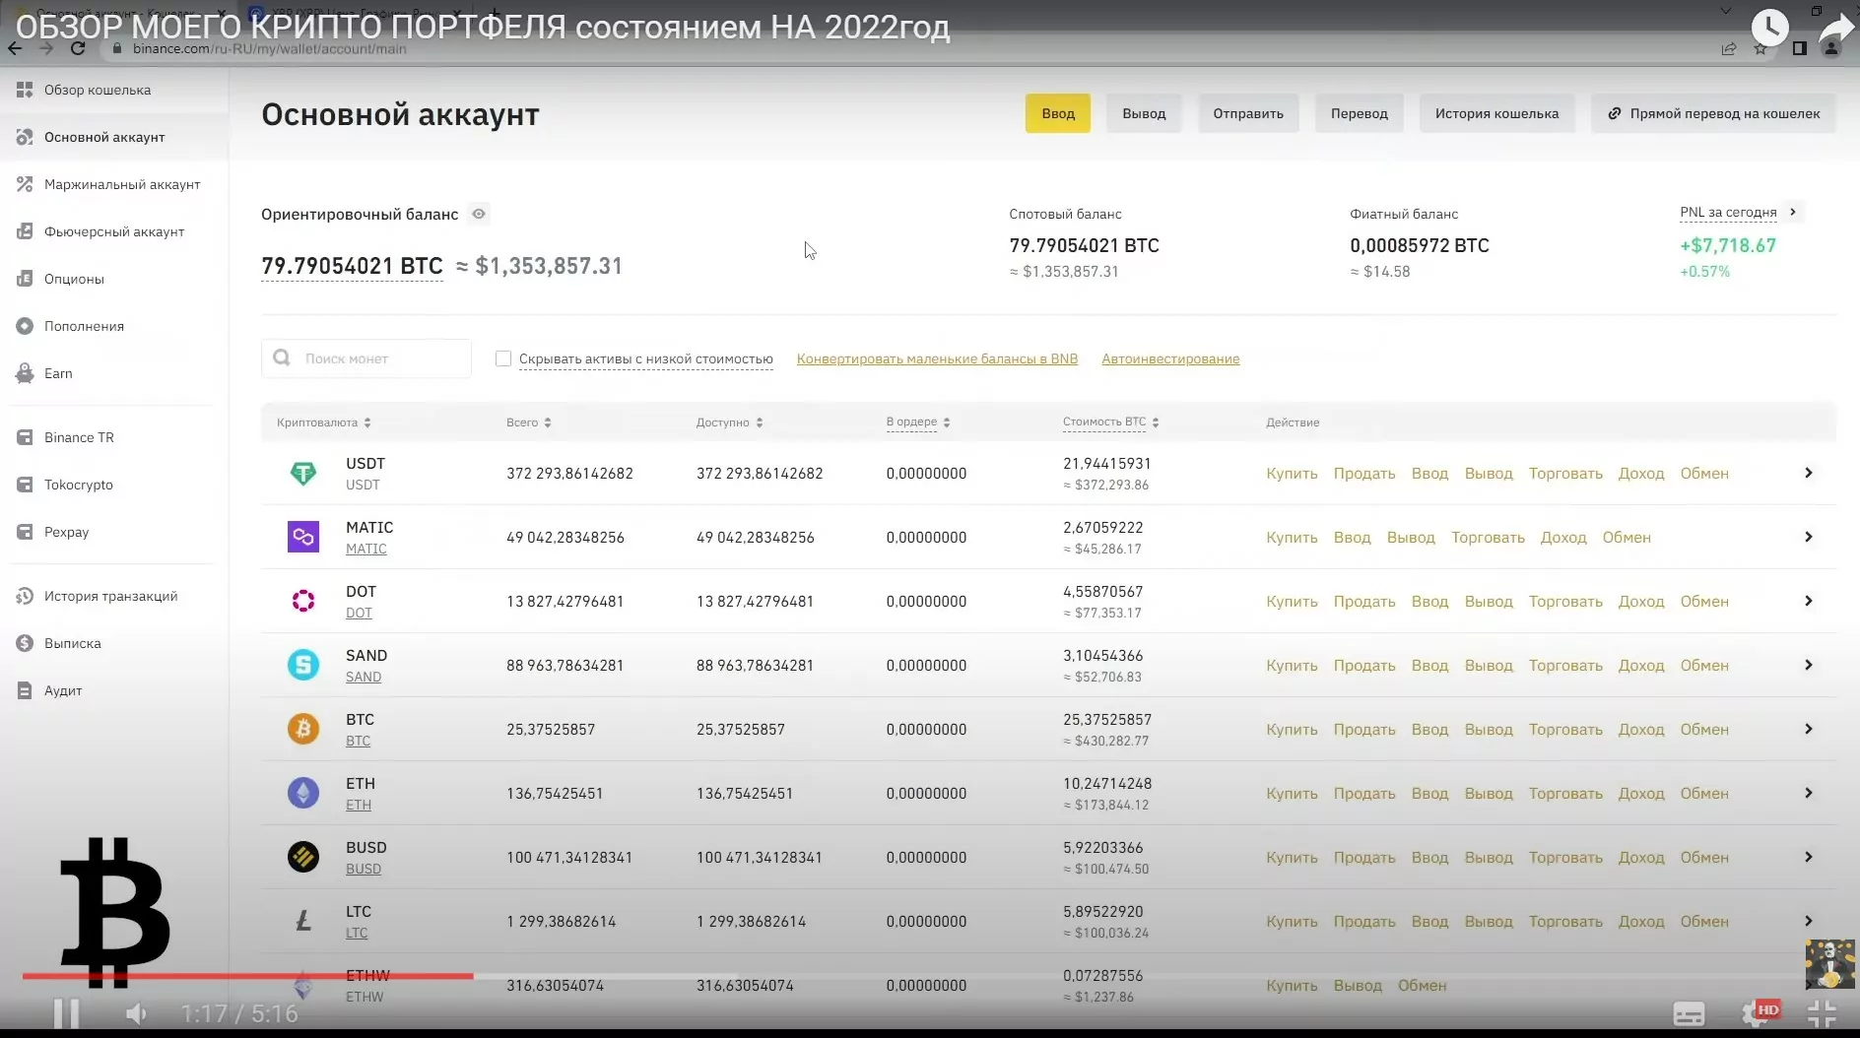Image resolution: width=1860 pixels, height=1038 pixels.
Task: Open Binance TR sidebar icon
Action: coord(25,437)
